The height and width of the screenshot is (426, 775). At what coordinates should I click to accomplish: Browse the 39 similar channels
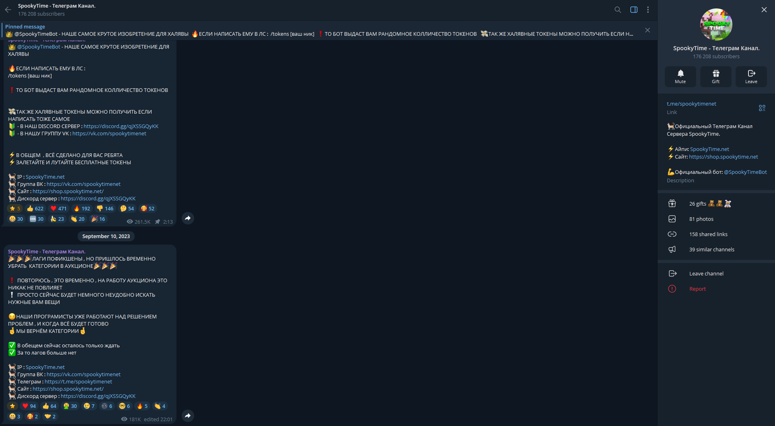[716, 249]
